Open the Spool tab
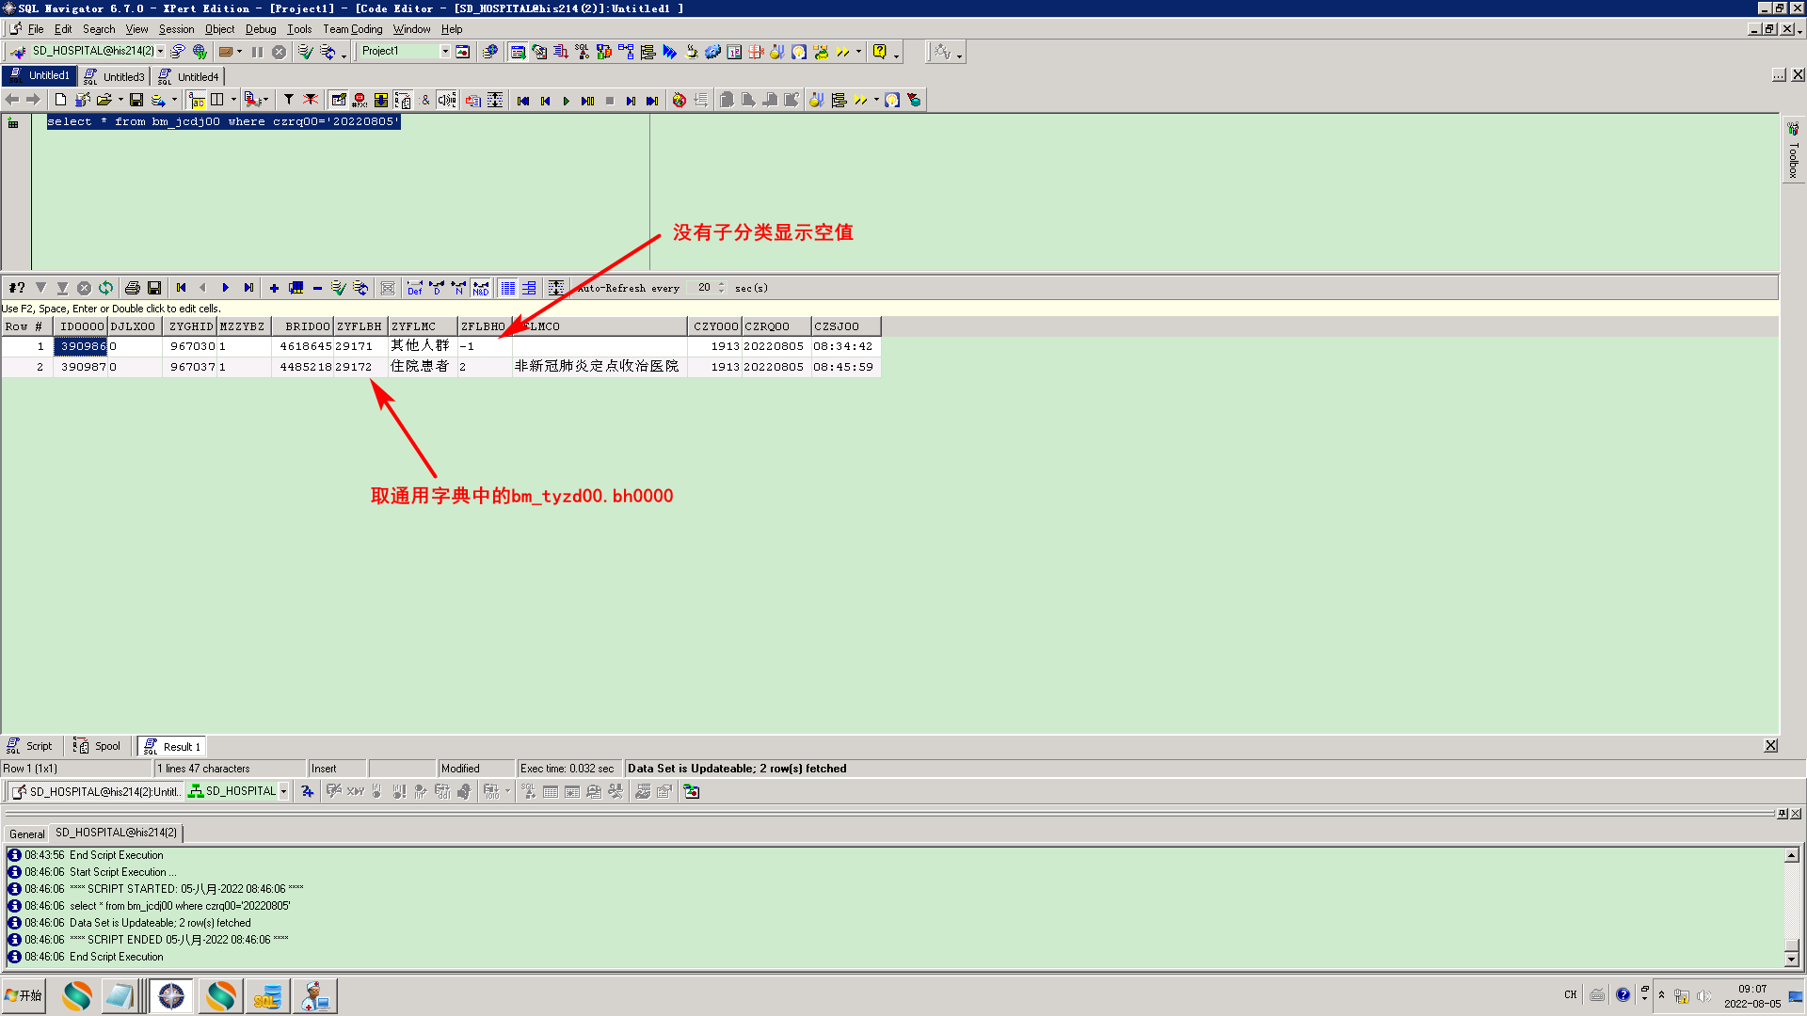This screenshot has width=1807, height=1016. 98,746
